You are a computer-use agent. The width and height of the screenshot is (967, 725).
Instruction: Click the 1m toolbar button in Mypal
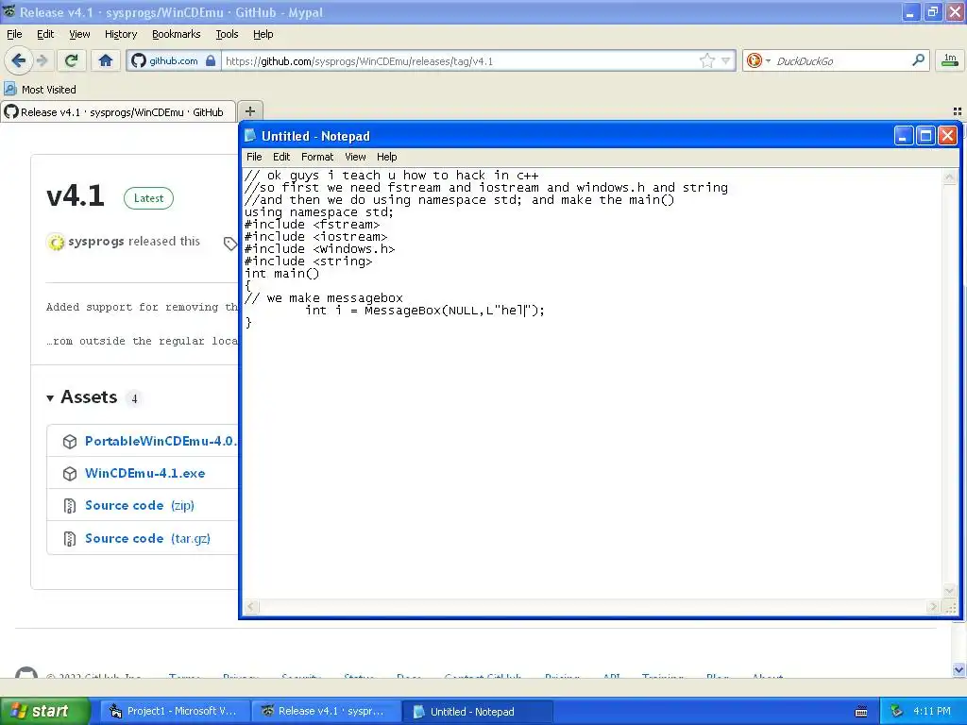click(950, 59)
